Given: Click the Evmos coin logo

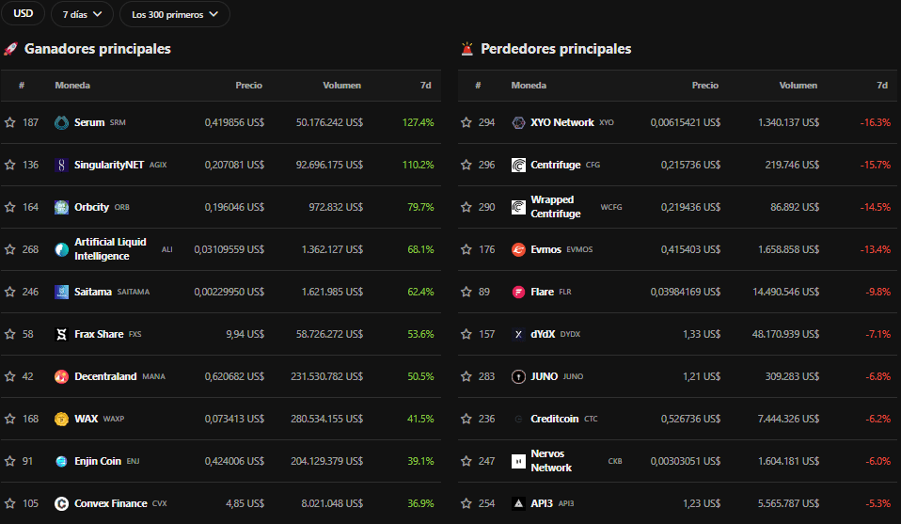Looking at the screenshot, I should pos(518,249).
